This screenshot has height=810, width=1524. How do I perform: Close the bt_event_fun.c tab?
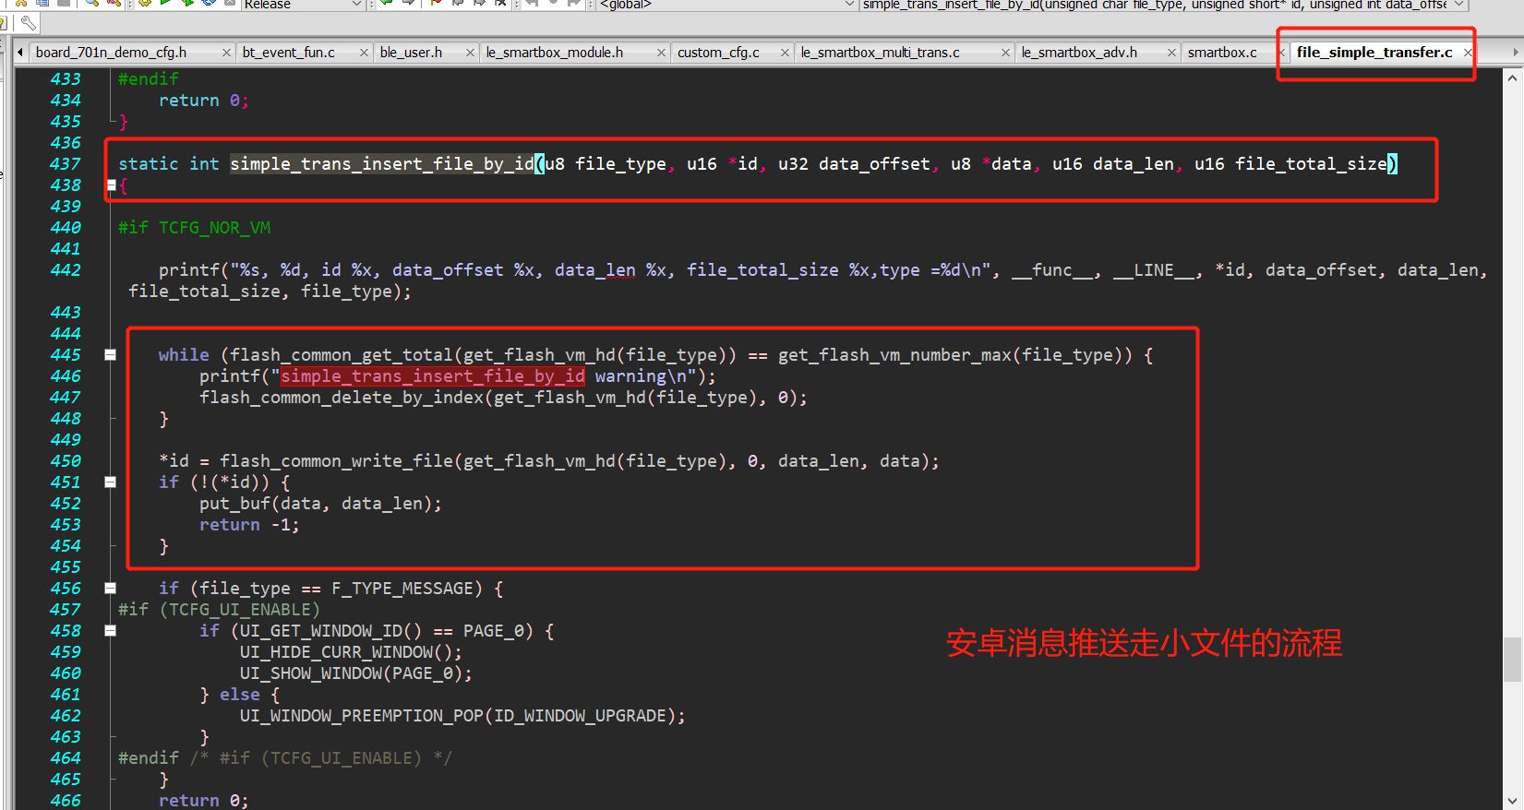coord(364,53)
